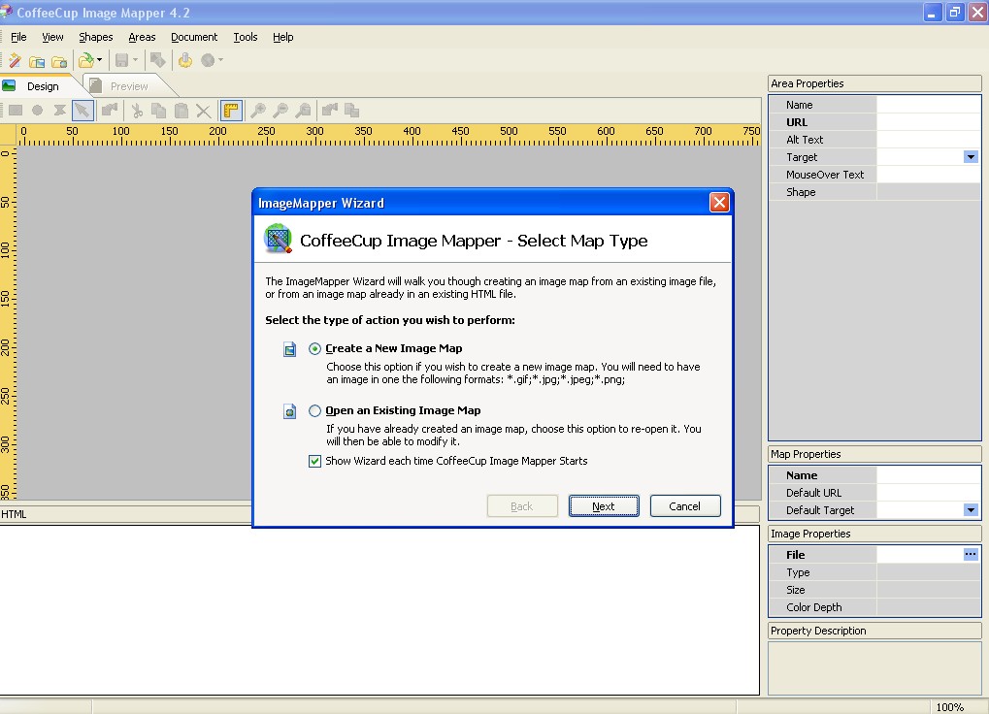Screen dimensions: 989x714
Task: Click the Type property label in Image Properties
Action: 798,572
